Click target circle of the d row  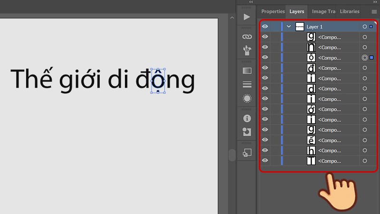[364, 88]
